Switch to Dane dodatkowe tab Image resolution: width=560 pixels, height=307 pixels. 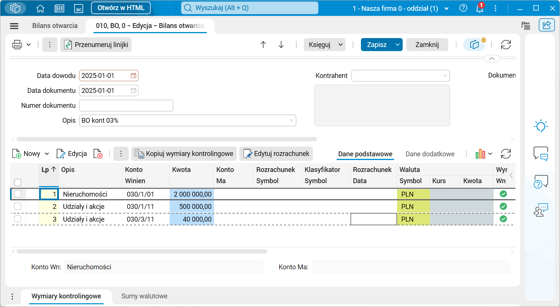pos(430,154)
